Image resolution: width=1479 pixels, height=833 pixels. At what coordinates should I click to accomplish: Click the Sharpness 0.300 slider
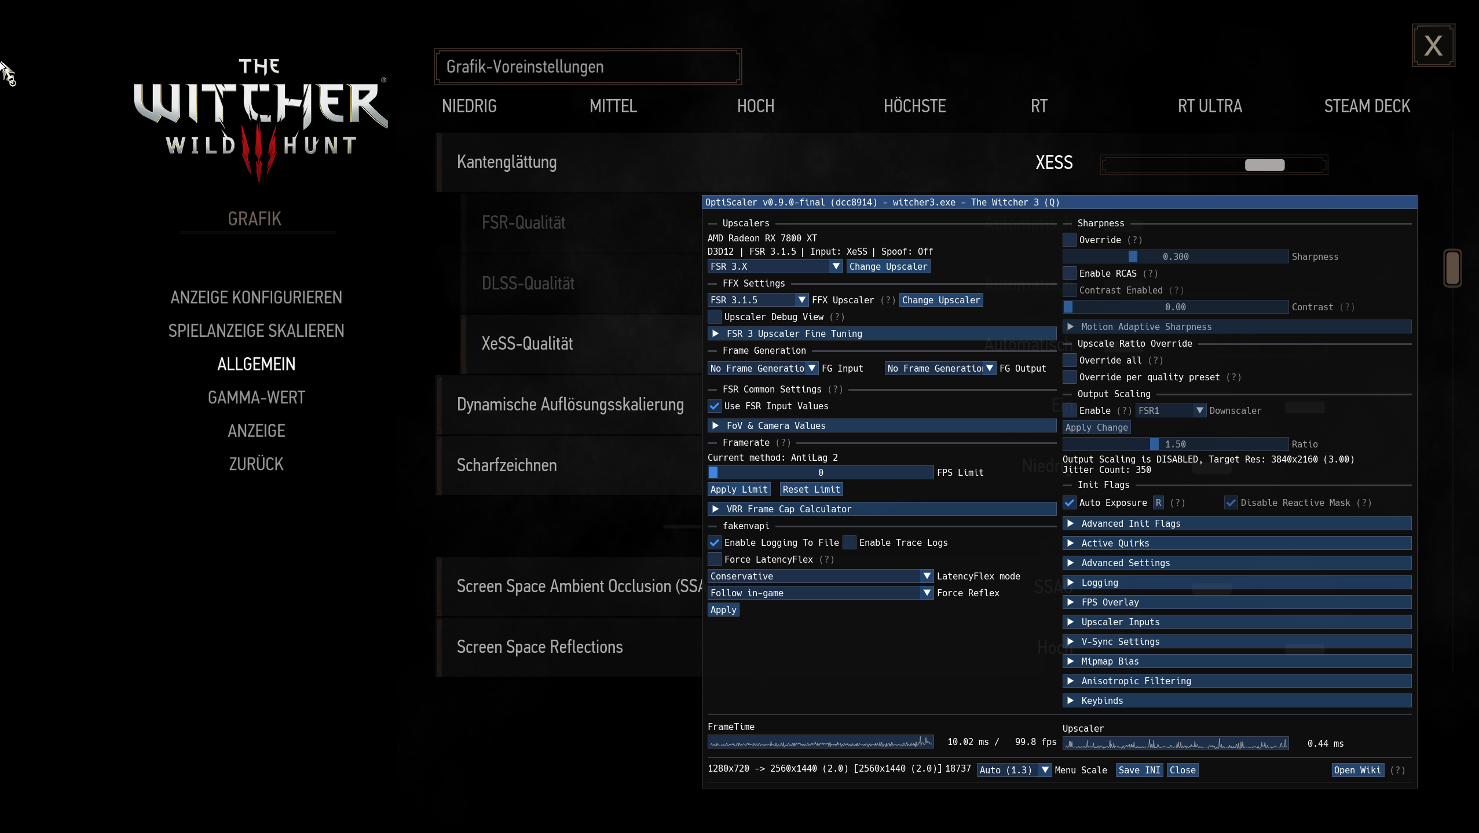1176,256
